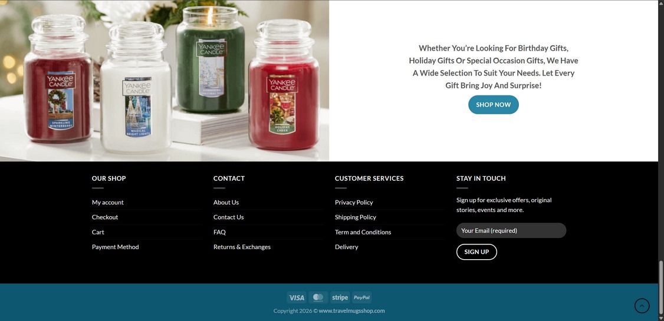Open Returns & Exchanges link

242,247
